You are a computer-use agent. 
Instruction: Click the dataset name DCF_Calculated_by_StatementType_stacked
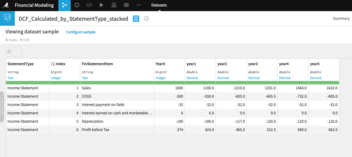pyautogui.click(x=73, y=19)
